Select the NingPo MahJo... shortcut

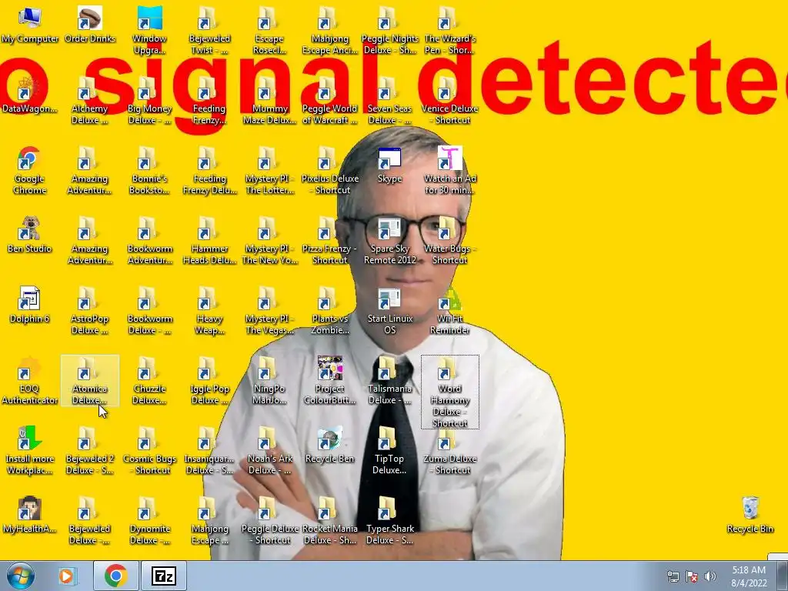[x=269, y=380]
